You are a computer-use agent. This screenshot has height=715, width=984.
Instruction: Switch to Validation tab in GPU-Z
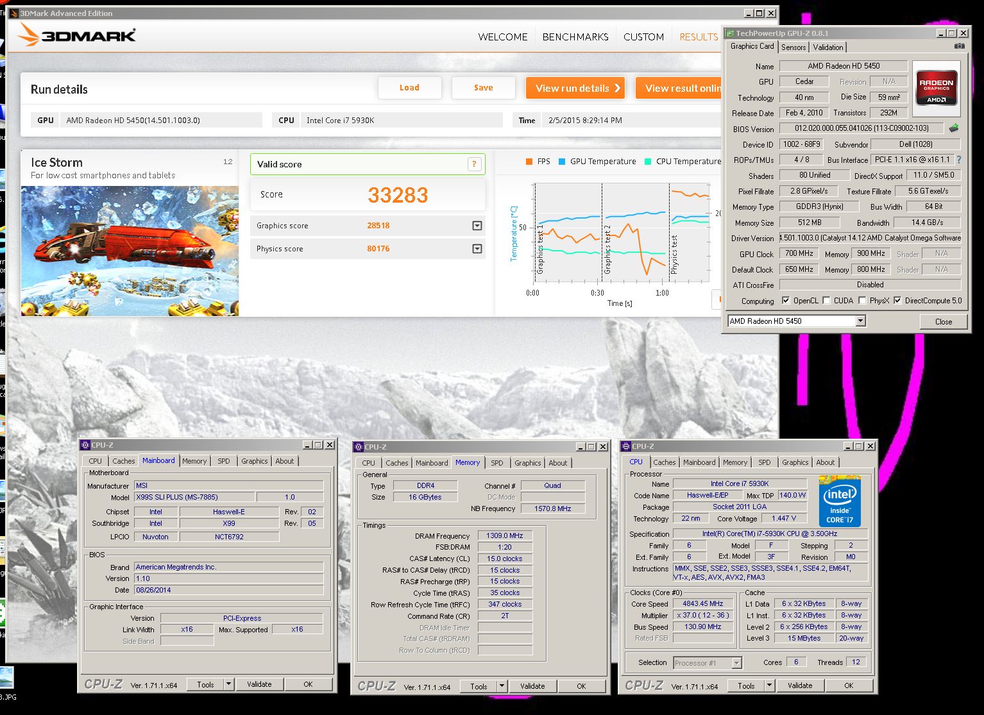[828, 47]
